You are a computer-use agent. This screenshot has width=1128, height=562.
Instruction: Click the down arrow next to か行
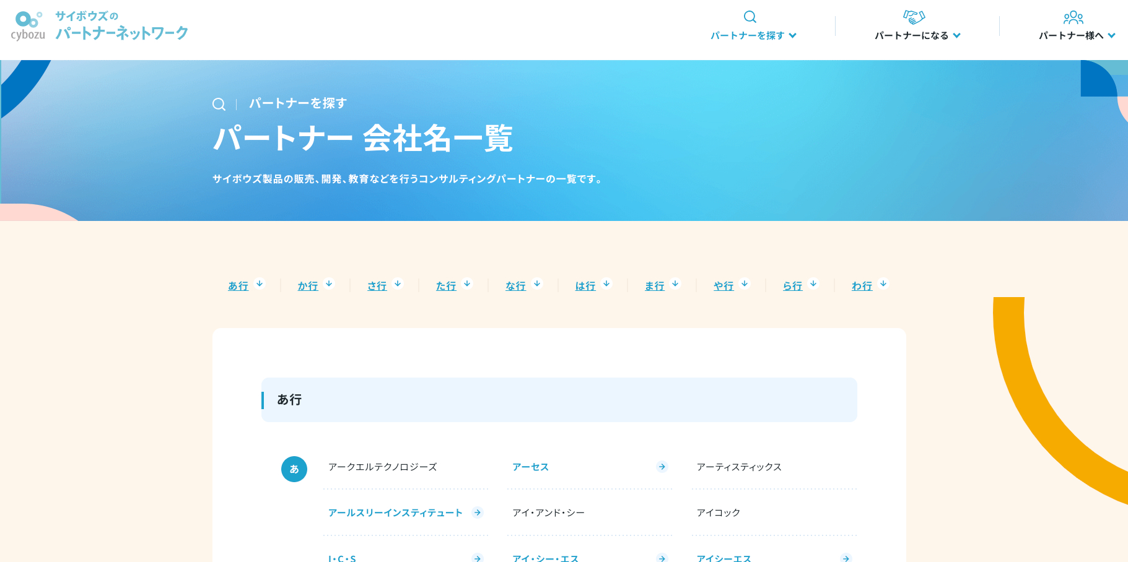329,284
